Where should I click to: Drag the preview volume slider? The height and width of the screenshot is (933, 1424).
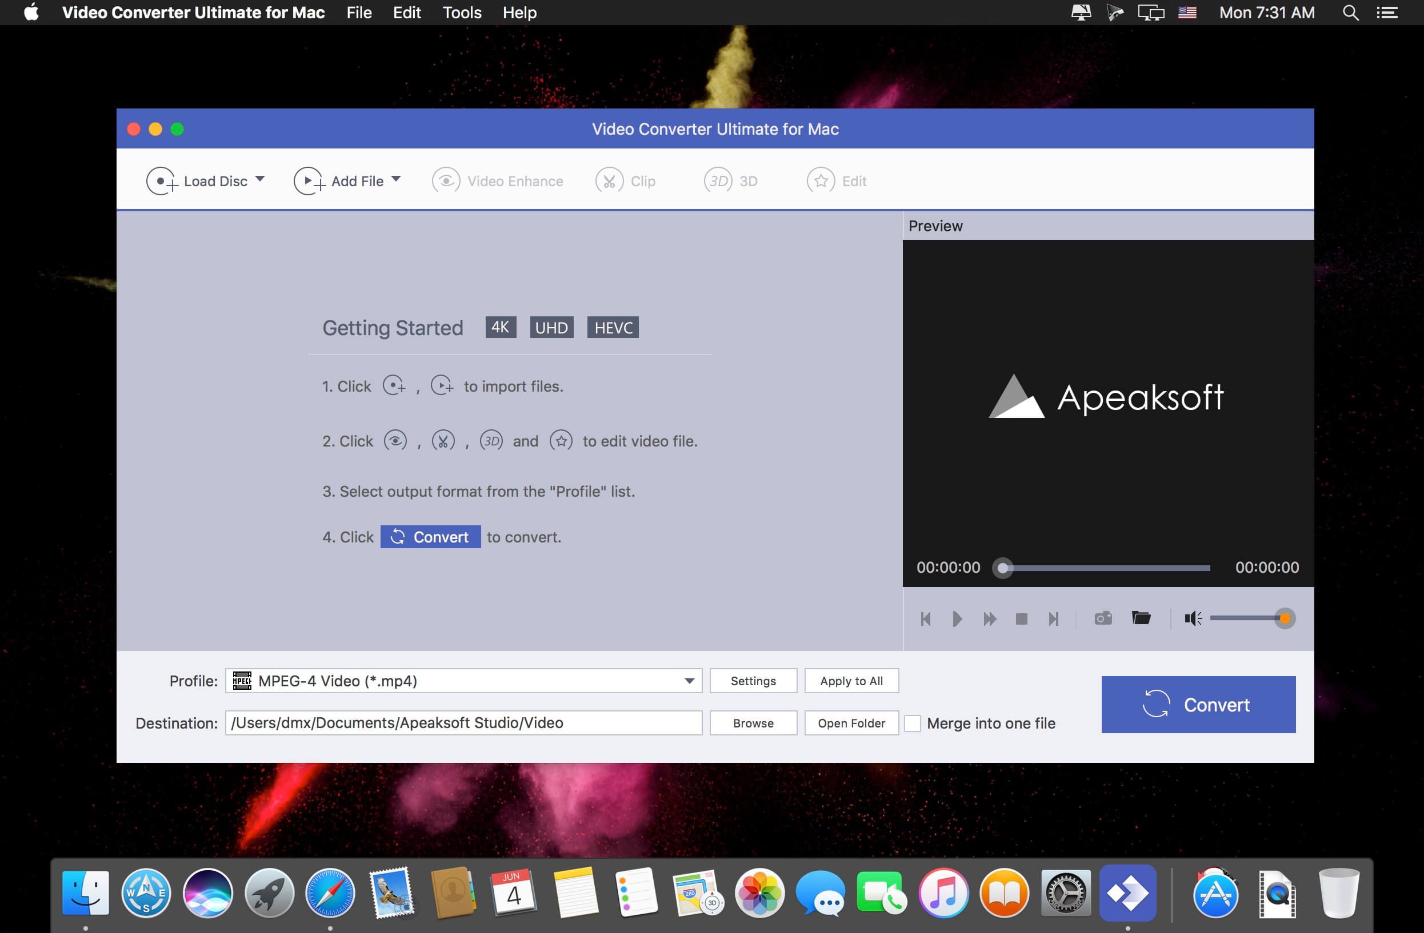(x=1283, y=617)
